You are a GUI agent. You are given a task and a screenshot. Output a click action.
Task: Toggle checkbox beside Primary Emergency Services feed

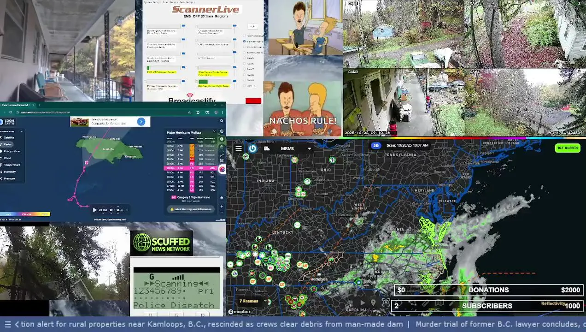pos(145,81)
